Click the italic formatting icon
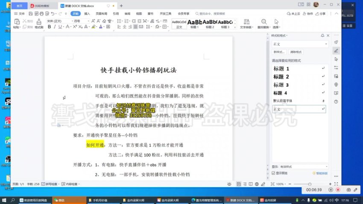This screenshot has height=204, width=363. pos(55,27)
